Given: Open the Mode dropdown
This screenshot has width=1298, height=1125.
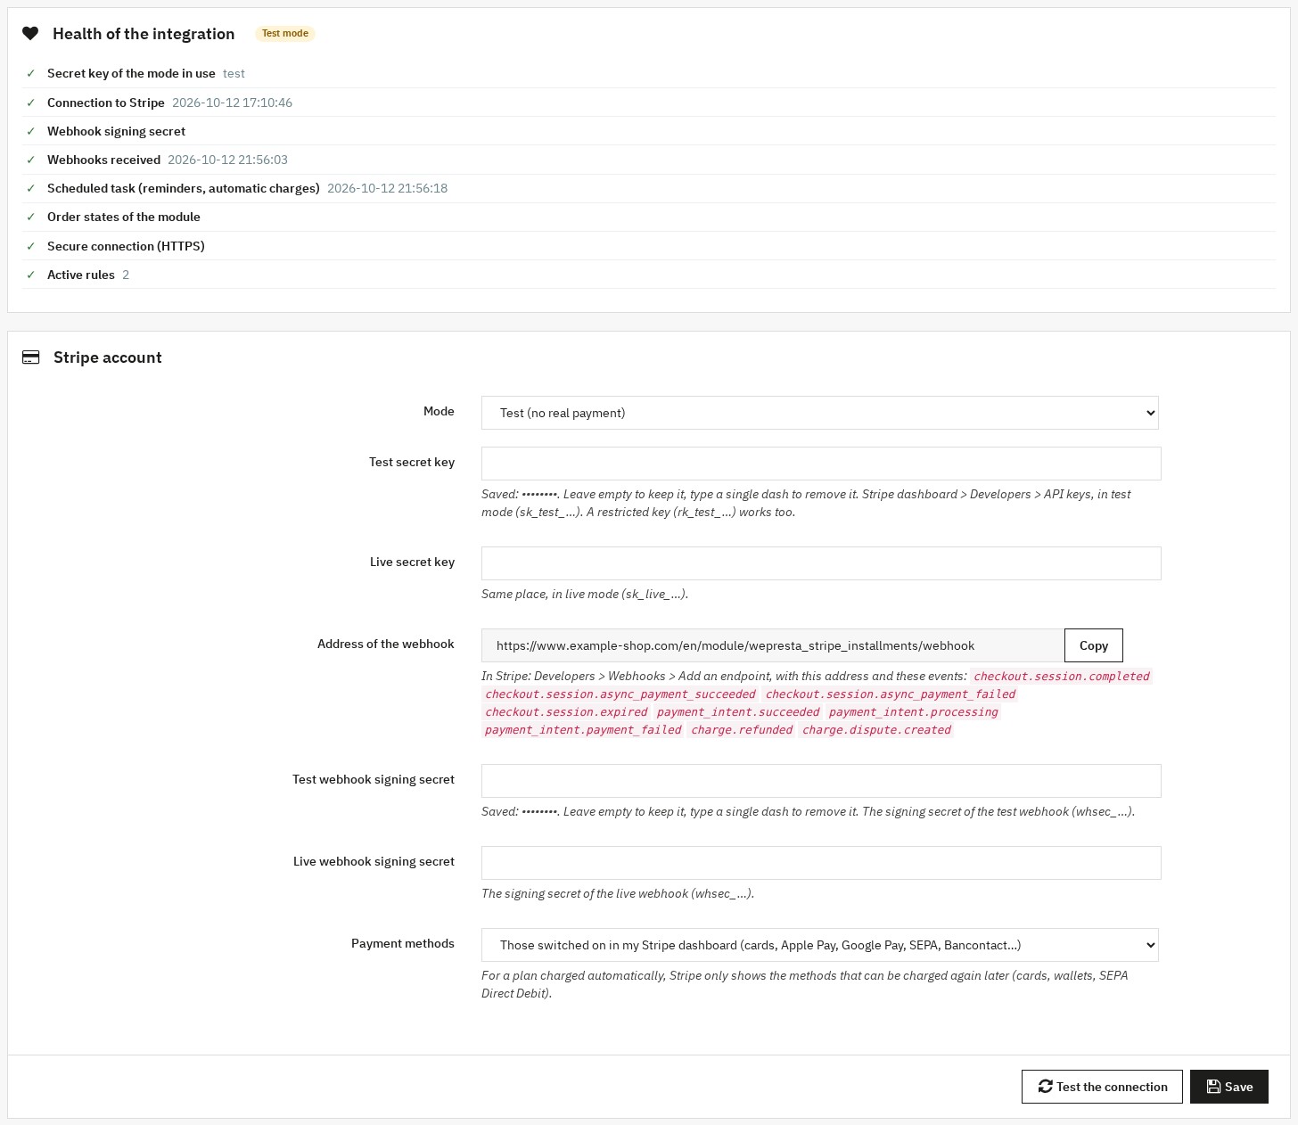Looking at the screenshot, I should click(820, 413).
